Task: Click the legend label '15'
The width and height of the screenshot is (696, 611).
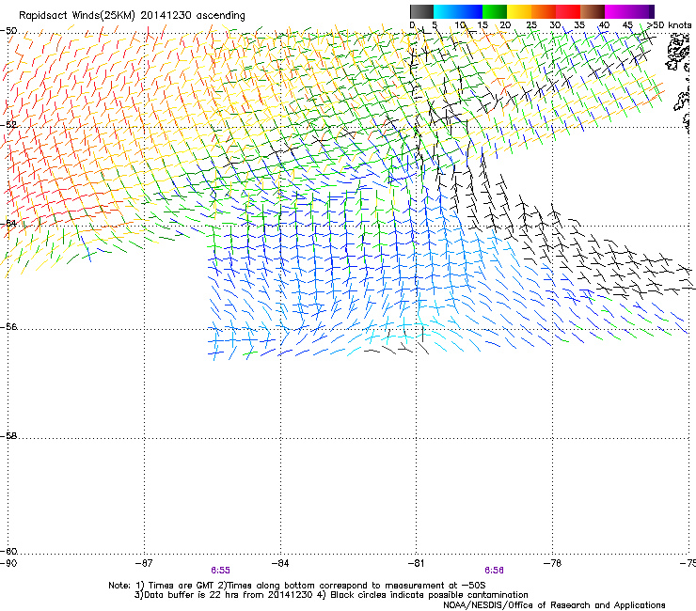Action: [x=482, y=25]
